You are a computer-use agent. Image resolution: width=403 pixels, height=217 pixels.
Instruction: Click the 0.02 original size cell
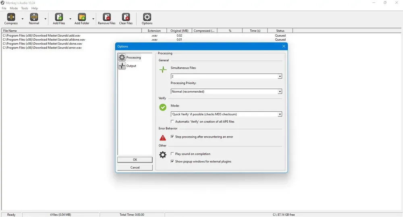(x=179, y=35)
